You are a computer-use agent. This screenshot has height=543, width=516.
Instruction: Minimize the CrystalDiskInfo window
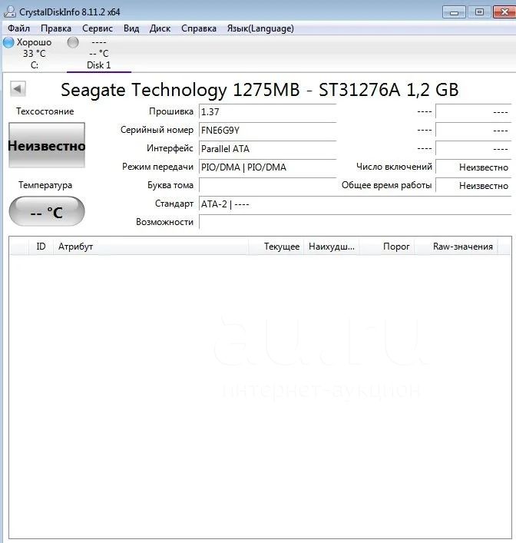(454, 12)
